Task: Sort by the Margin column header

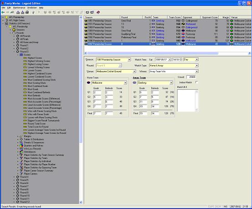Action: pos(224,17)
